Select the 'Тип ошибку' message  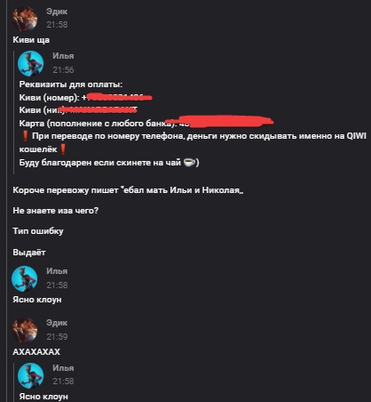[38, 231]
